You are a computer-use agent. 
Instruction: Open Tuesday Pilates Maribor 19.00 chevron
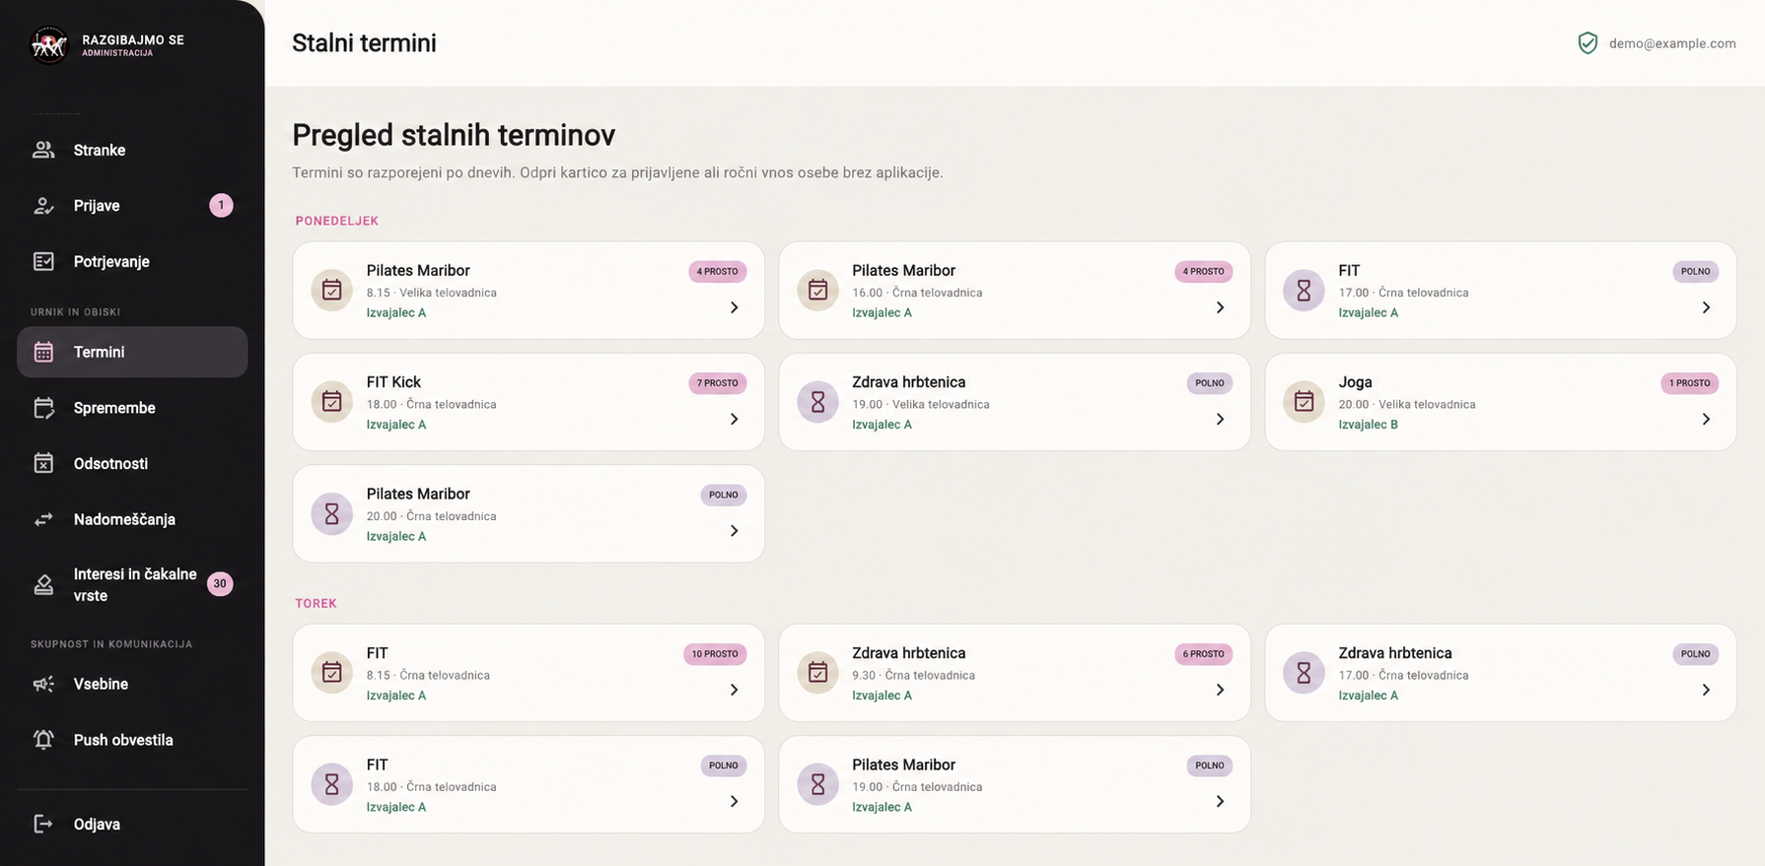1220,801
